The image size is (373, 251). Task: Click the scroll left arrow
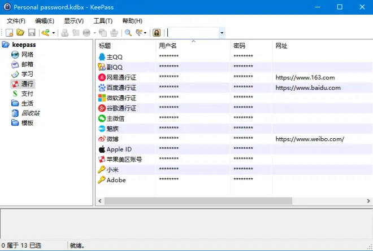(x=100, y=201)
